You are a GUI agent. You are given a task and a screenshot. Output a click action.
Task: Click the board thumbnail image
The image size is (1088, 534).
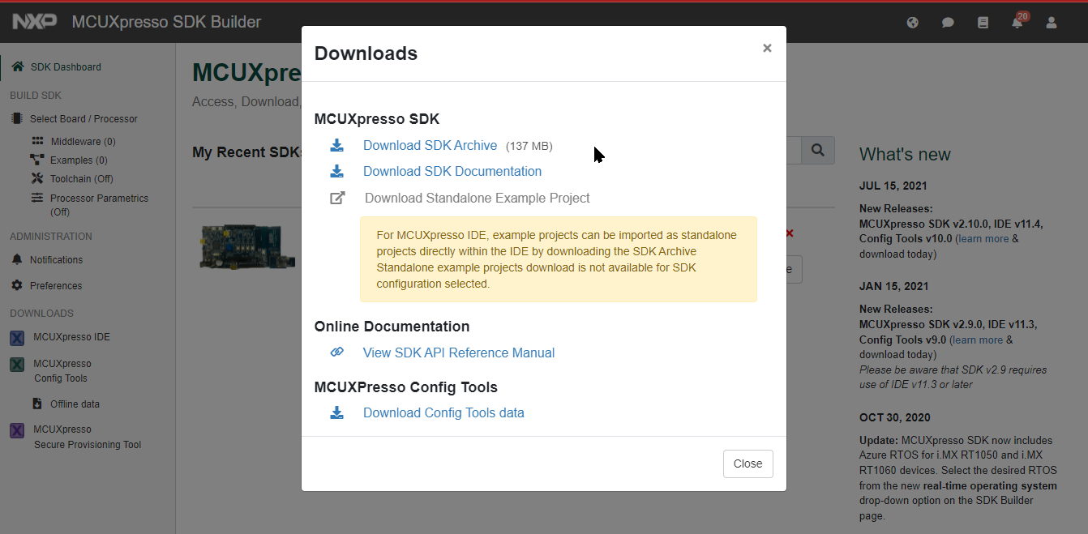247,246
